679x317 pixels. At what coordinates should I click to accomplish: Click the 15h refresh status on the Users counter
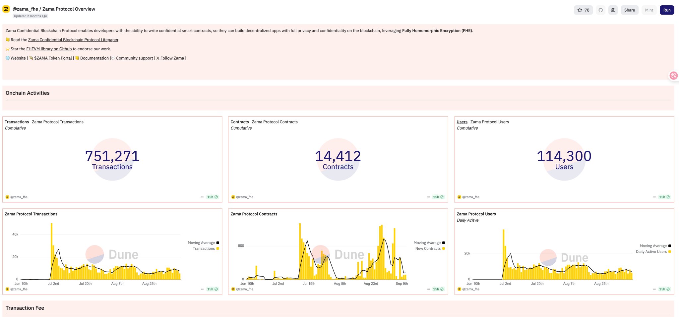click(x=664, y=197)
